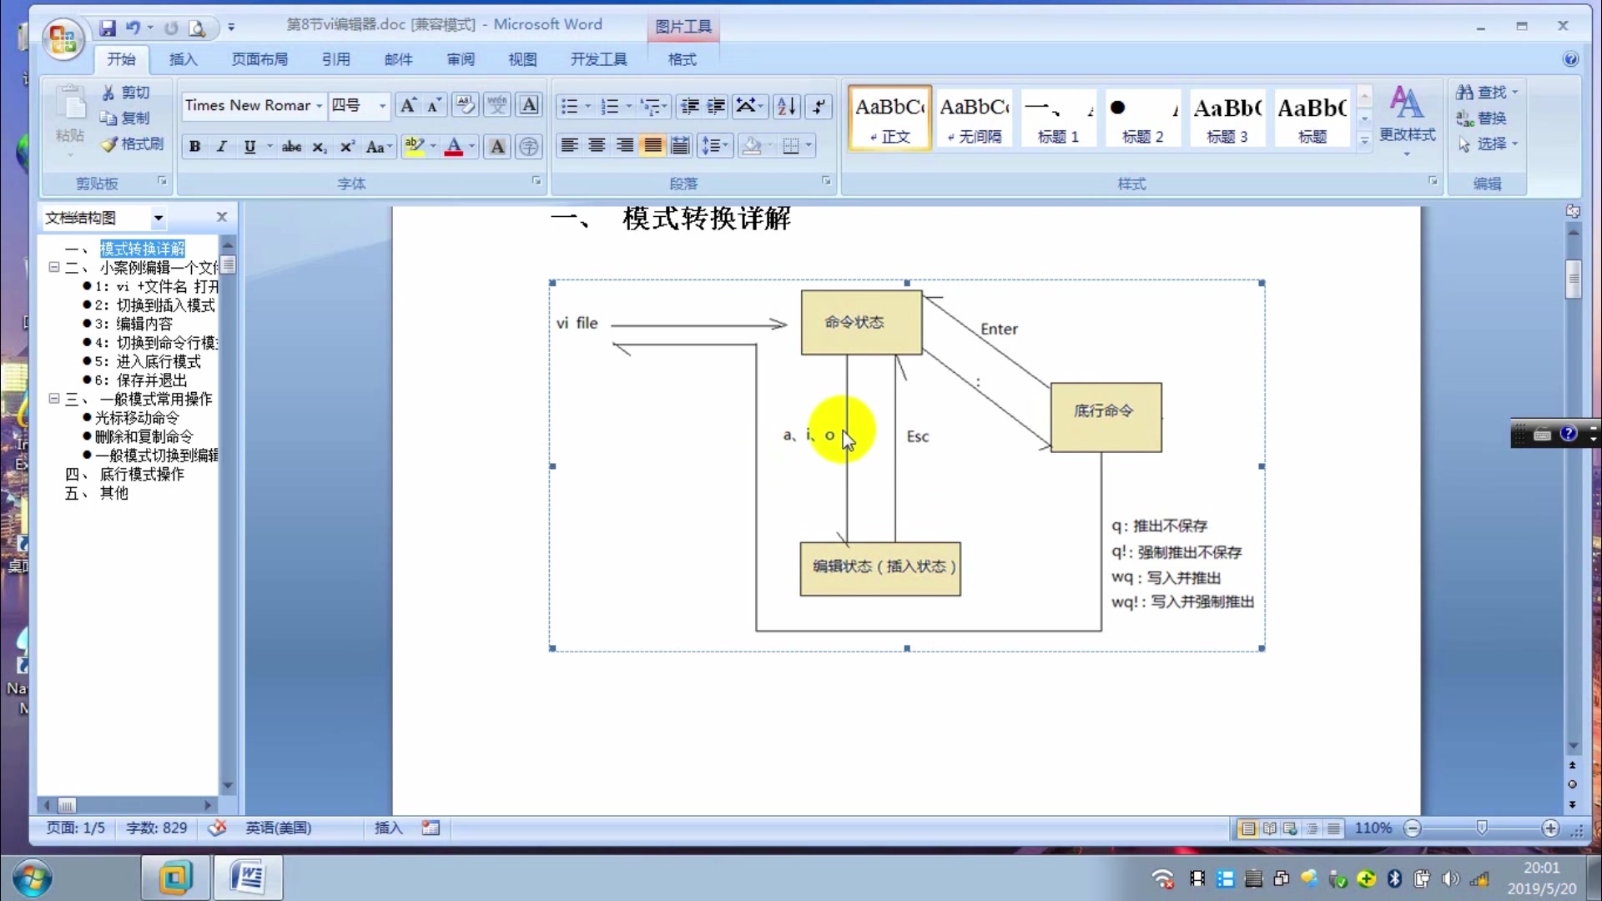1602x901 pixels.
Task: Toggle Bold formatting
Action: point(194,147)
